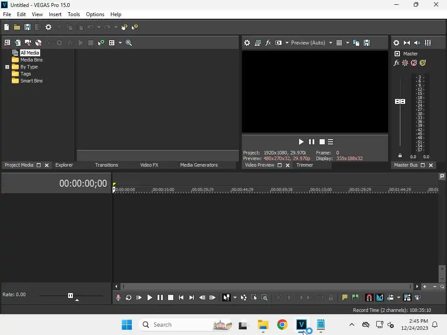Click Go to End in timeline transport
447x335 pixels.
click(192, 297)
